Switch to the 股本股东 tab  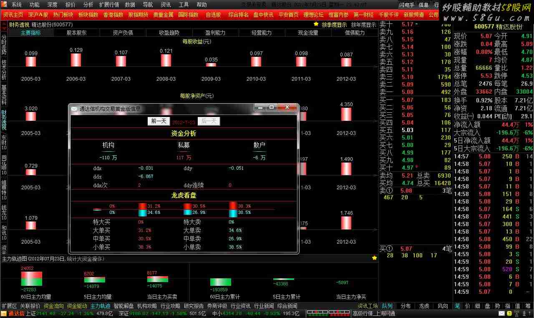coord(77,33)
